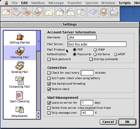Choose APOP authentication
Viewport: 140px width, 129px height.
pyautogui.click(x=115, y=54)
